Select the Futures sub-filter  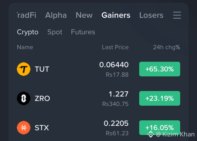coord(83,32)
